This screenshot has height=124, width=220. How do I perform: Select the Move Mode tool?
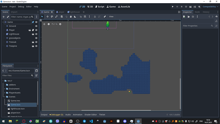(x=48, y=17)
